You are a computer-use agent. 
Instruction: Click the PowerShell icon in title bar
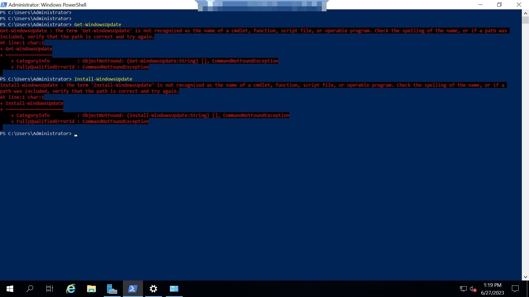(4, 5)
